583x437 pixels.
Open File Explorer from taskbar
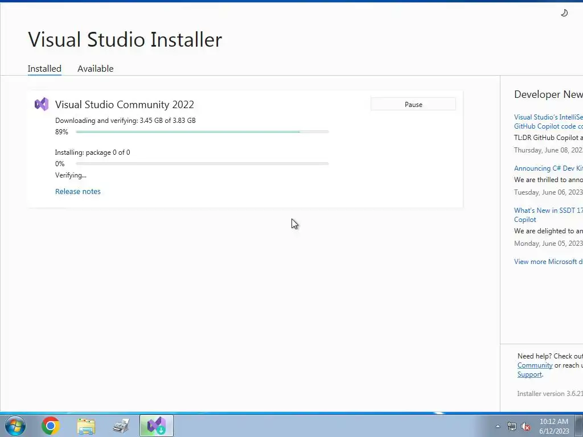(86, 426)
